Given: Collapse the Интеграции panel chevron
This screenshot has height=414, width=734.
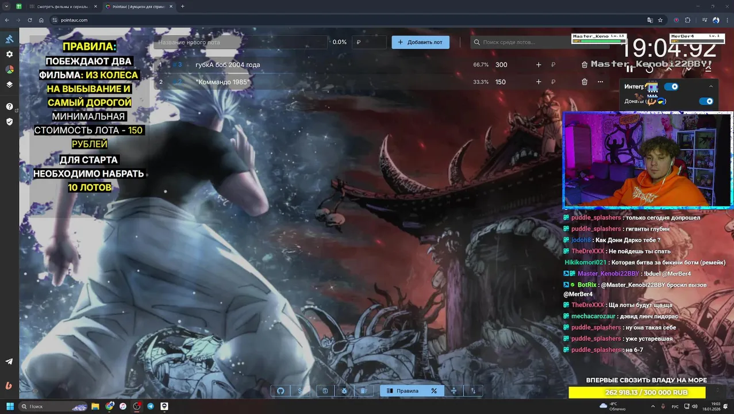Looking at the screenshot, I should point(711,87).
